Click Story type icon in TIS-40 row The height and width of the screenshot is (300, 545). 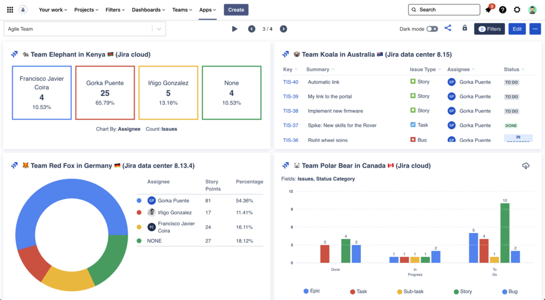[413, 81]
